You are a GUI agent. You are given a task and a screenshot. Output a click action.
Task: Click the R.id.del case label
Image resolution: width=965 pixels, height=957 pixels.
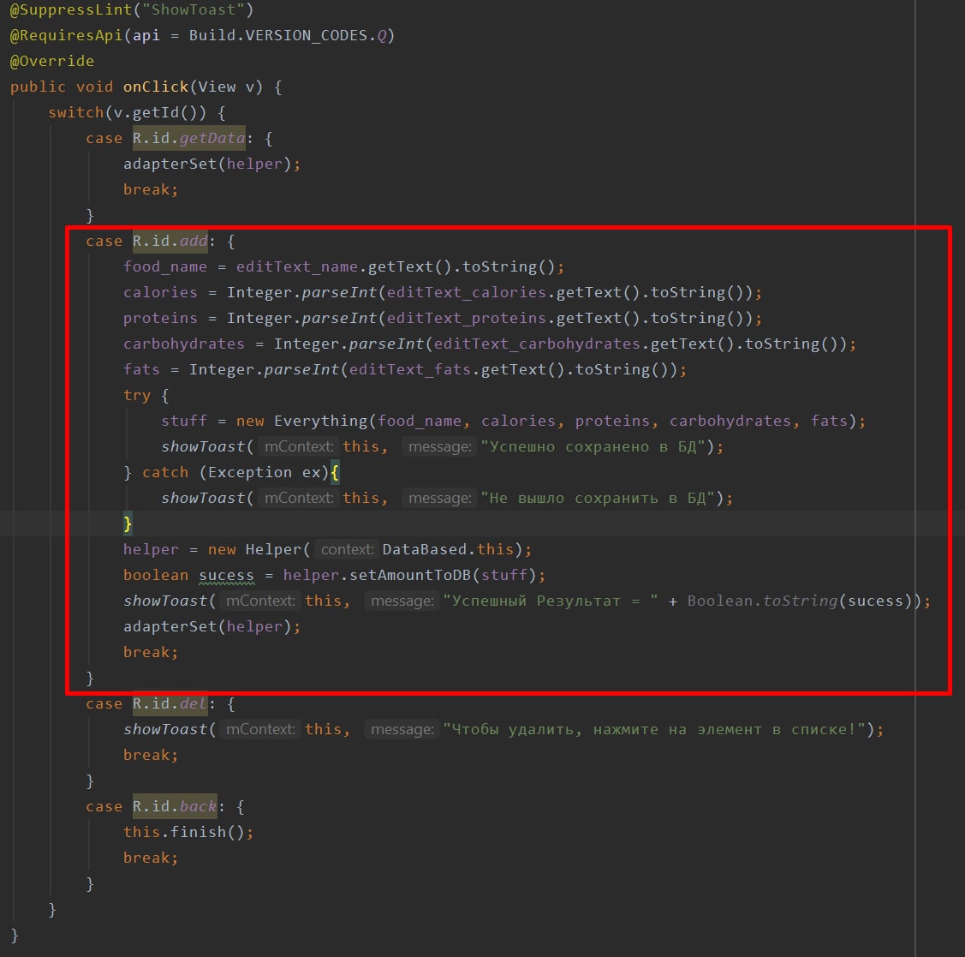coord(170,704)
